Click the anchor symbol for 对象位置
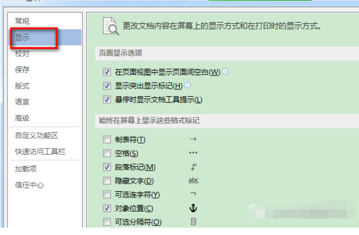The height and width of the screenshot is (235, 359). (193, 208)
